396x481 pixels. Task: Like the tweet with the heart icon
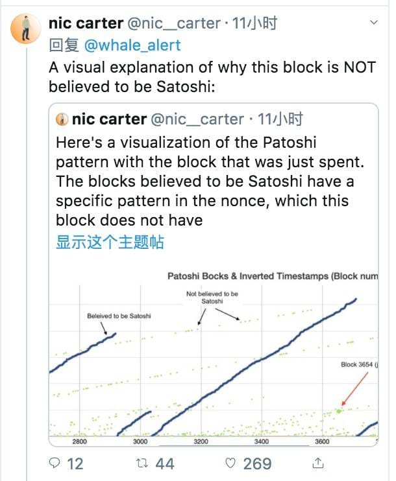229,463
